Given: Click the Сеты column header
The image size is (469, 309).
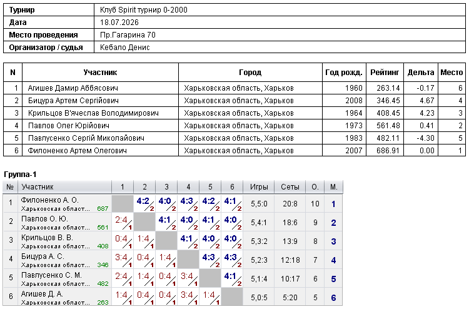Looking at the screenshot, I should click(290, 187).
